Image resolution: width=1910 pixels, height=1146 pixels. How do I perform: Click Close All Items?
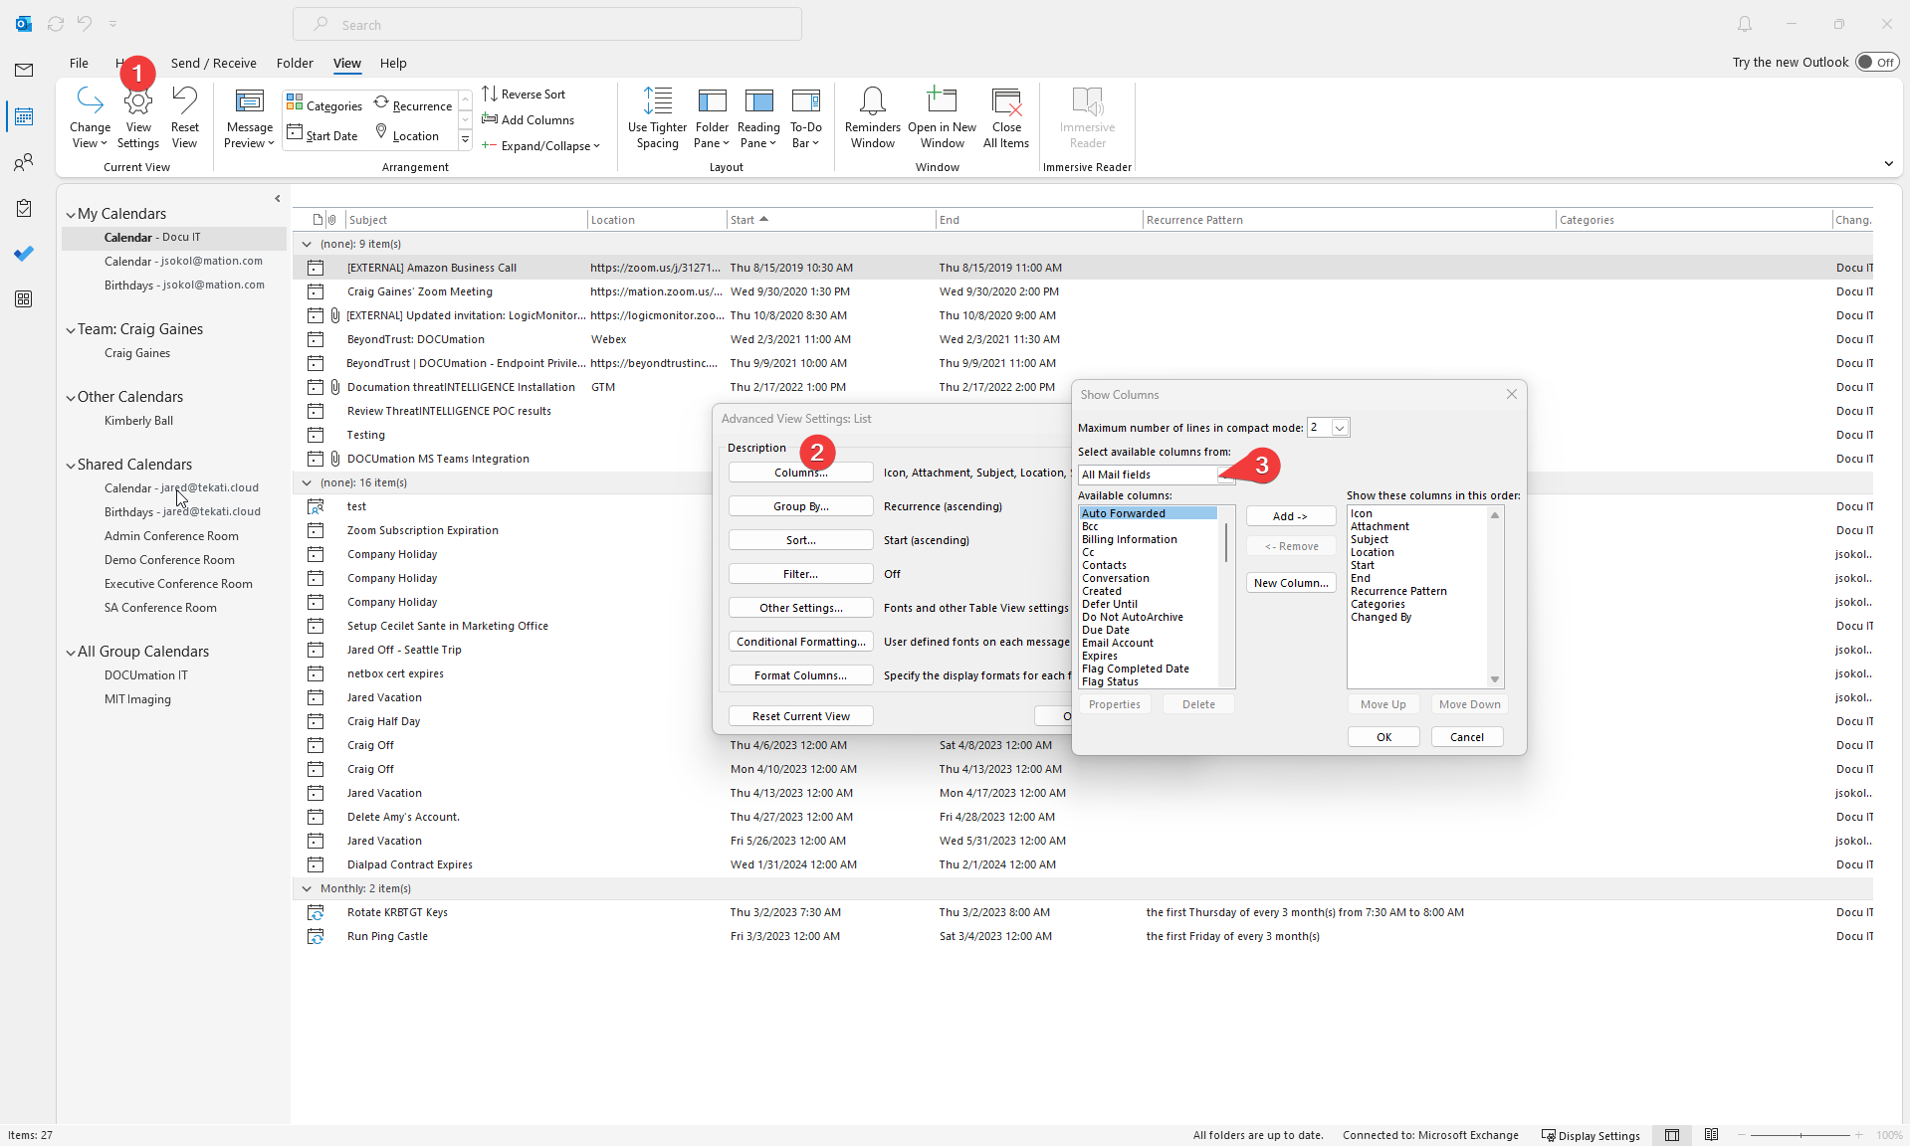[x=1006, y=118]
